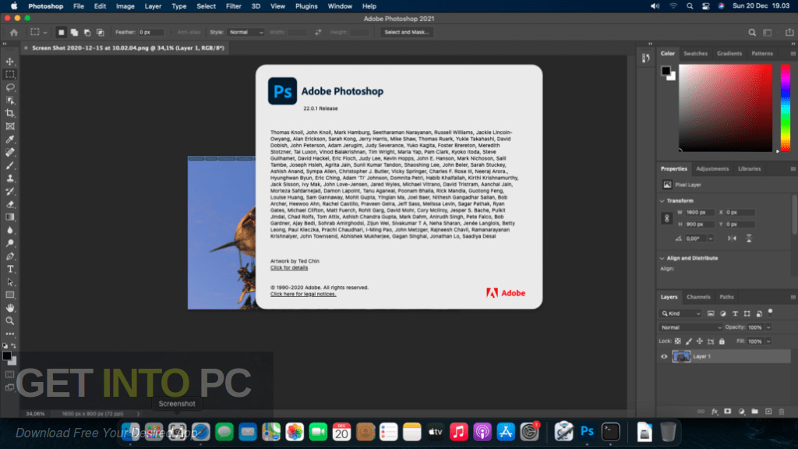Select the Hand tool
Viewport: 798px width, 449px height.
point(10,308)
